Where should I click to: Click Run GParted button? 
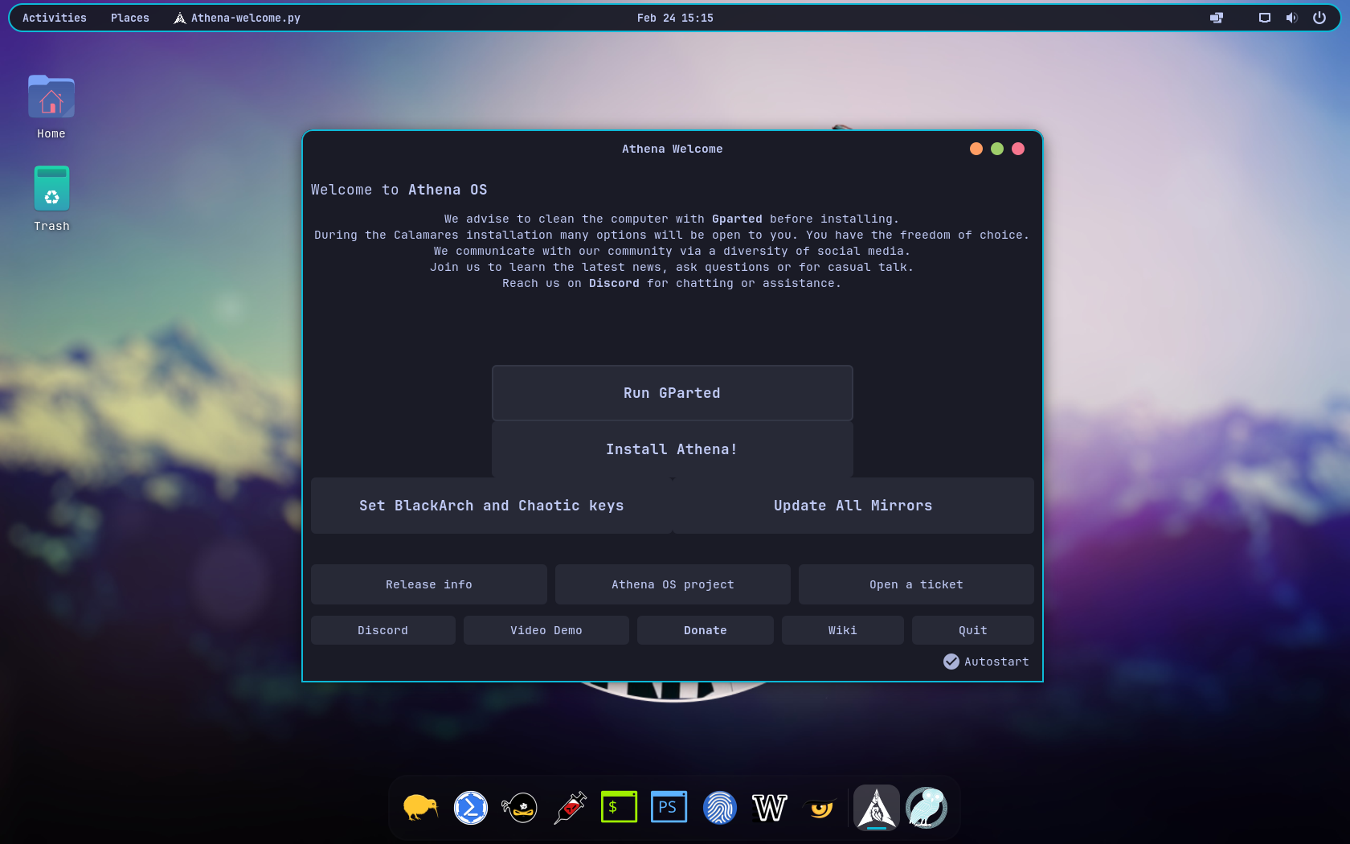click(x=673, y=393)
